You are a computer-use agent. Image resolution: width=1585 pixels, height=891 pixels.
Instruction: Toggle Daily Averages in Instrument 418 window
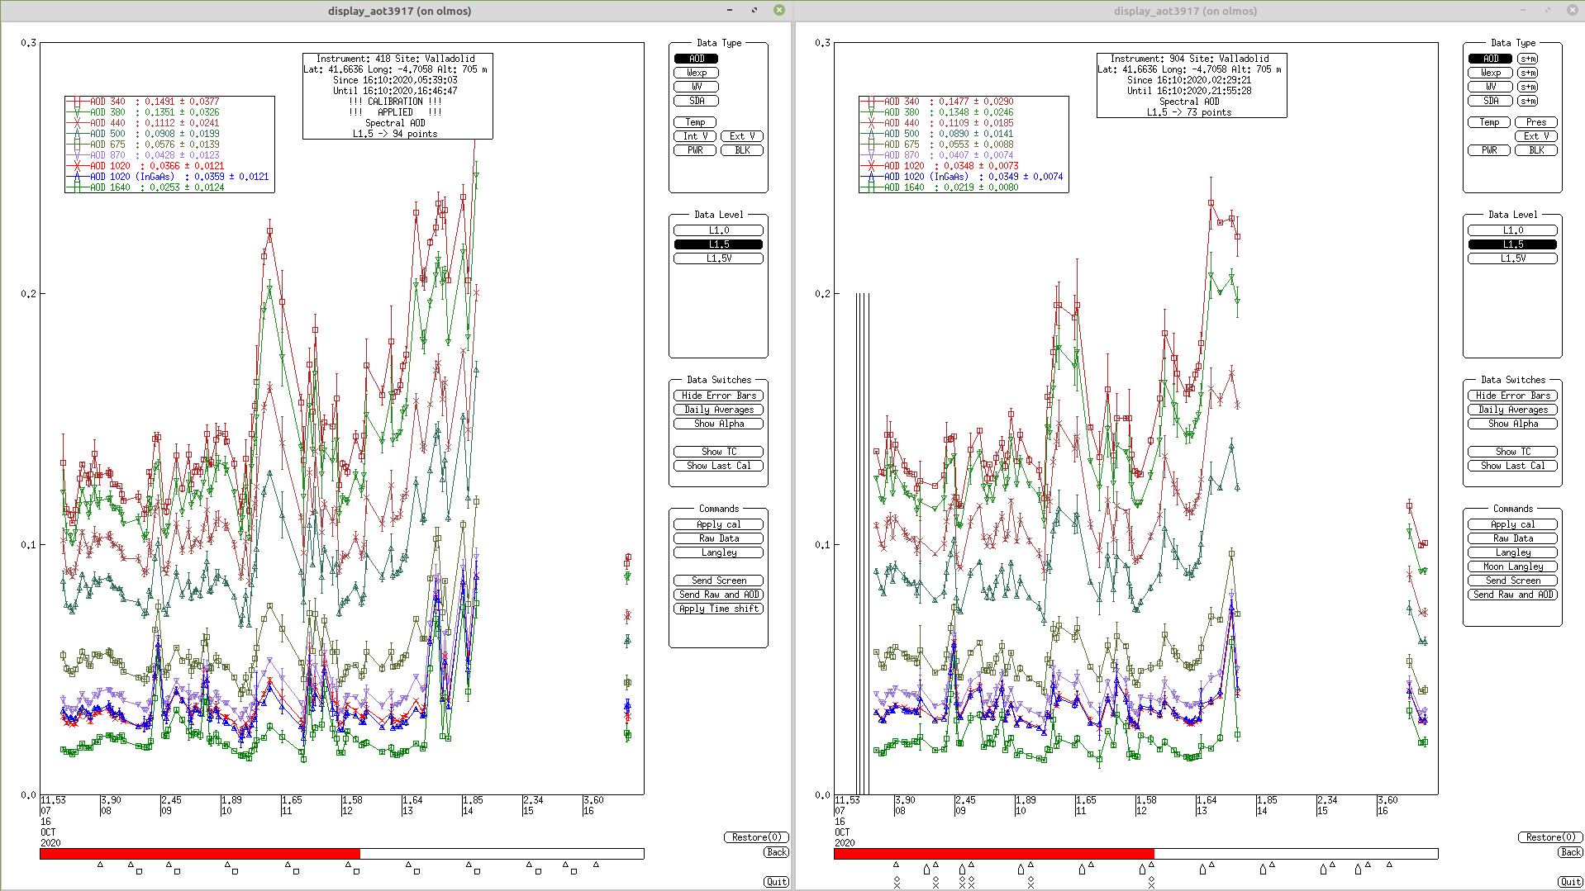(719, 410)
